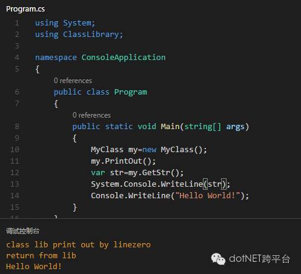Click the 'static' keyword on line 8
Viewport: 301px width, 274px height.
tap(119, 127)
